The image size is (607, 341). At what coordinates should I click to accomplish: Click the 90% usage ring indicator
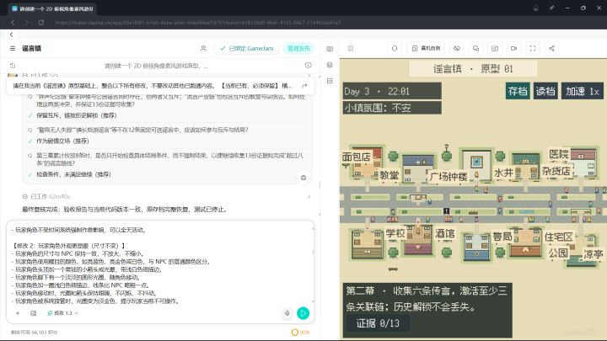click(300, 332)
